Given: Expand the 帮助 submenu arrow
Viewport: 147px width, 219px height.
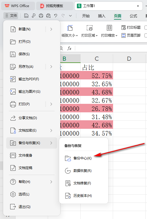Looking at the screenshot, I should tap(51, 182).
